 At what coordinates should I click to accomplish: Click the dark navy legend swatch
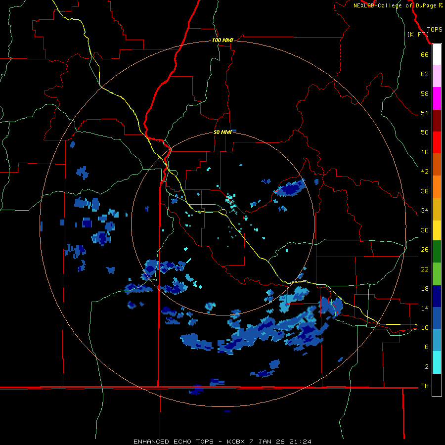(x=437, y=296)
